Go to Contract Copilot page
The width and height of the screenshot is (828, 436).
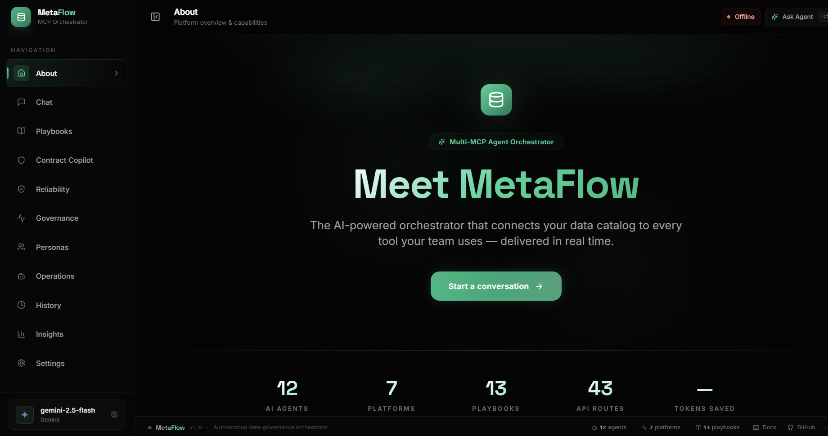click(67, 160)
